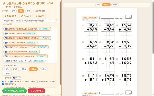Uncheck くりあがりの ある たし算
Viewport: 154px width, 96px height.
tap(6, 34)
